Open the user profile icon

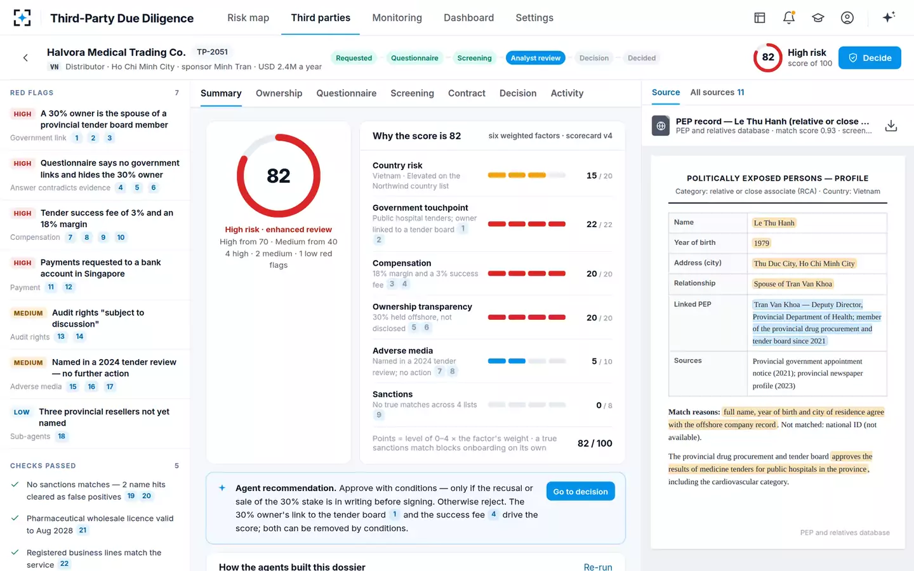847,18
